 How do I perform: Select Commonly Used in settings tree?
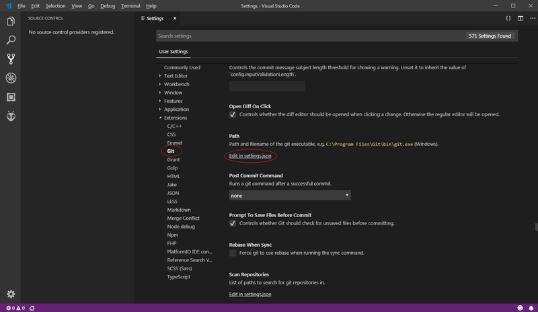click(182, 68)
